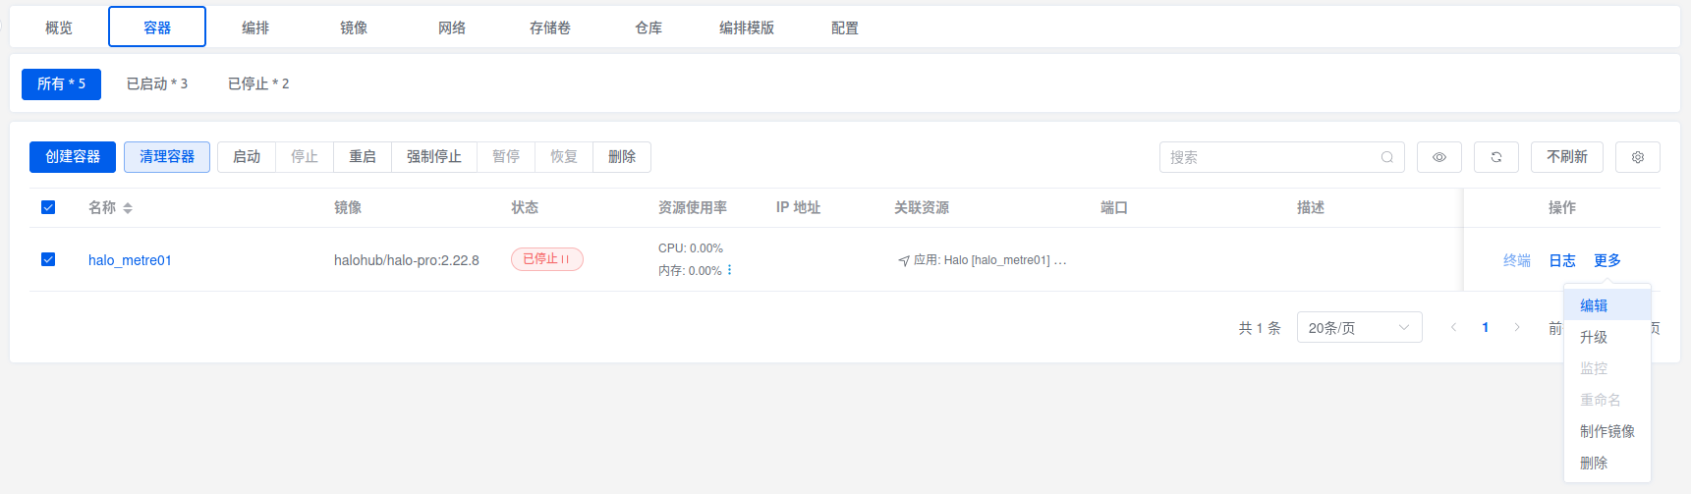This screenshot has height=494, width=1691.
Task: Click the search magnifier icon
Action: pos(1386,157)
